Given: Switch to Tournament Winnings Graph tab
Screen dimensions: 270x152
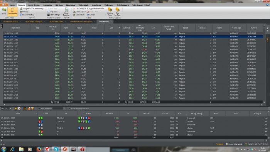Looking at the screenshot, I should (81, 22).
